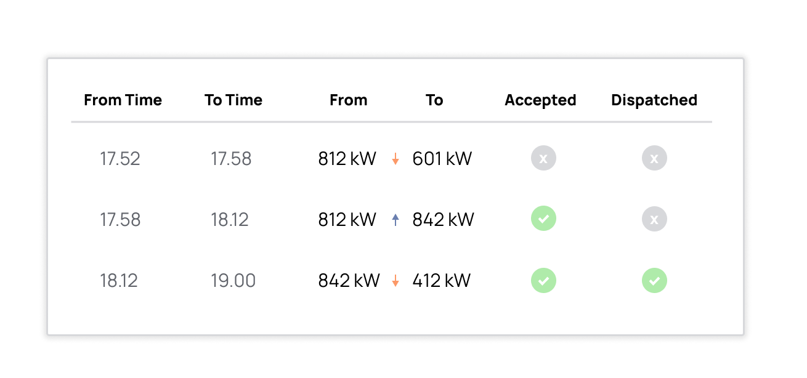Select the 17.52 from-time cell

120,159
